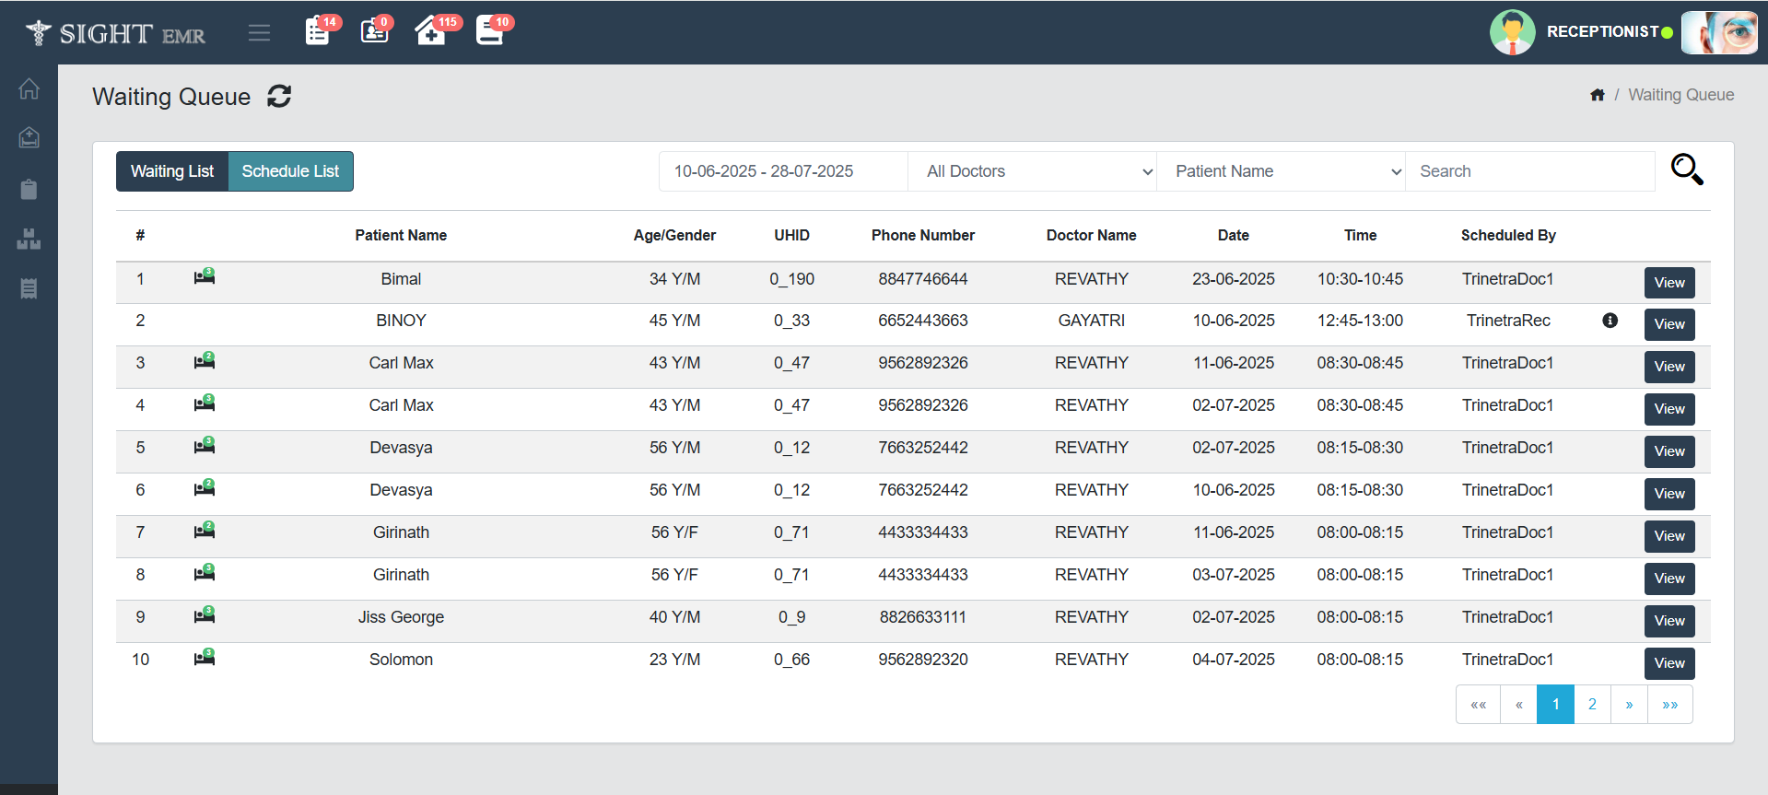Switch to the Waiting List tab
This screenshot has width=1768, height=795.
pos(172,171)
